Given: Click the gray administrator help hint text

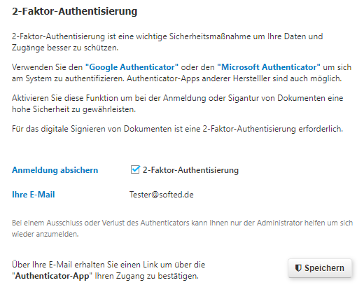Looking at the screenshot, I should (x=182, y=228).
